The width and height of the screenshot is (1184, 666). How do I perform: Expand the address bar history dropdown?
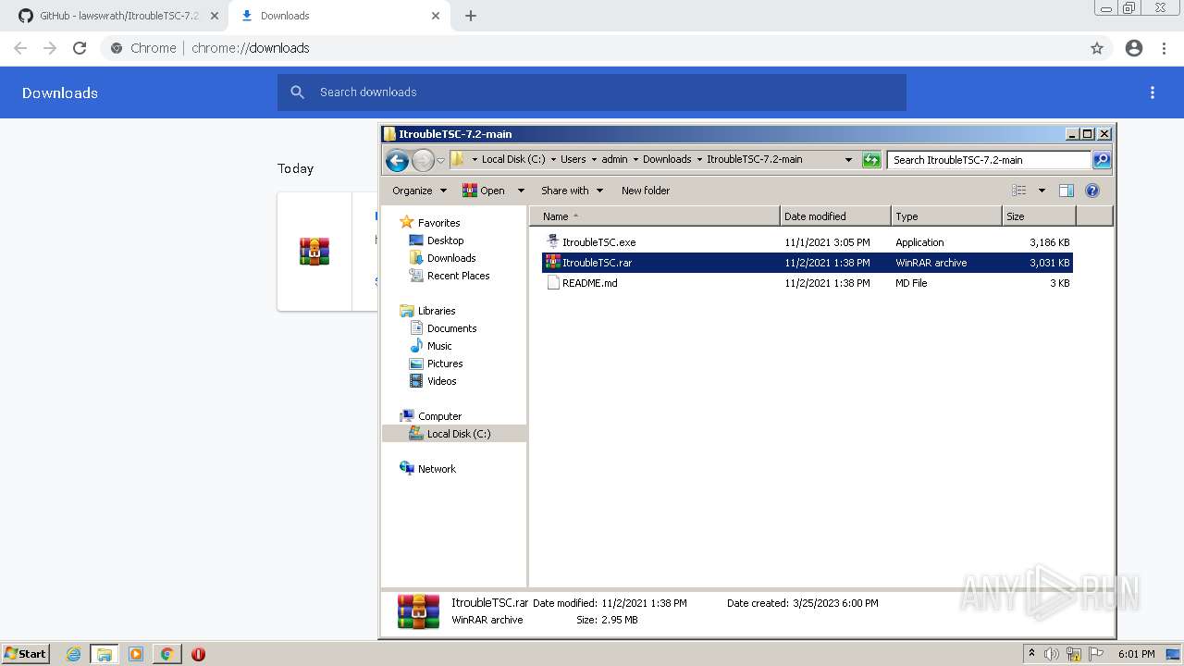click(x=848, y=160)
